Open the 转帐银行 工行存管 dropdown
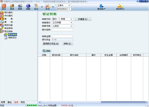 pyautogui.click(x=63, y=23)
